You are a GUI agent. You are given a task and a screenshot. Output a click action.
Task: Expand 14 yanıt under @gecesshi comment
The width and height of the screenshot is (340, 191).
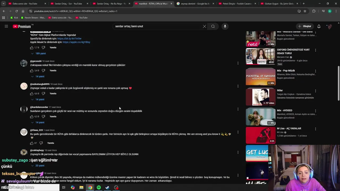point(38,76)
